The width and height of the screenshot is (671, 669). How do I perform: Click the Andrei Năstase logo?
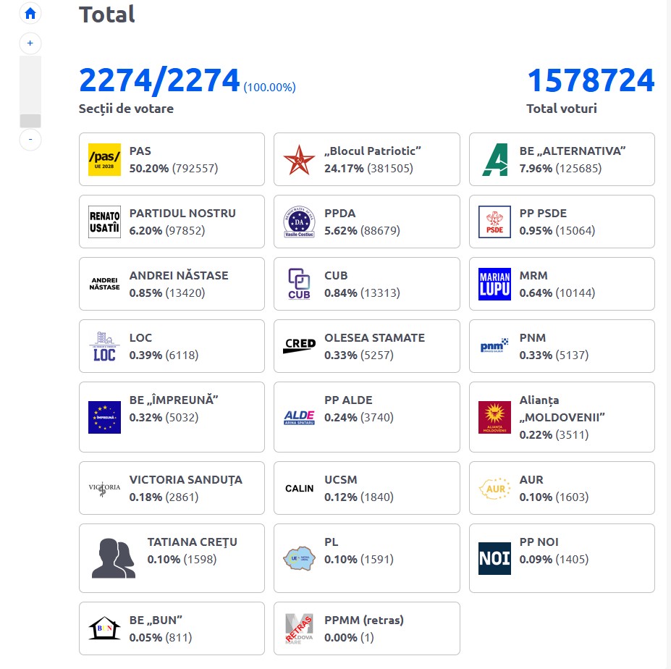(104, 284)
